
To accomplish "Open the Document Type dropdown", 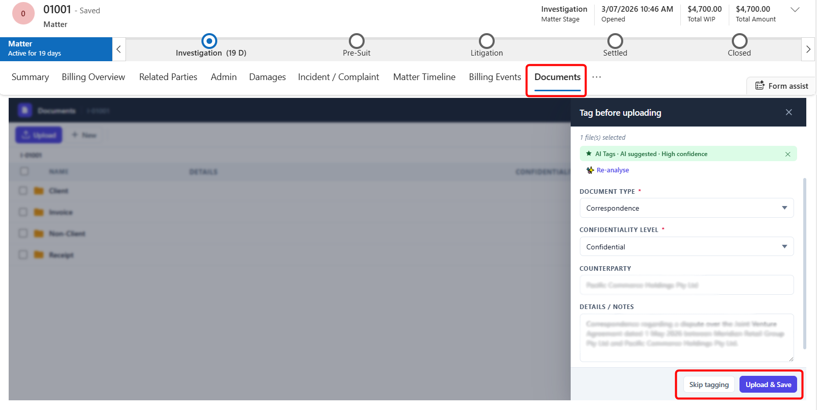I will point(686,208).
